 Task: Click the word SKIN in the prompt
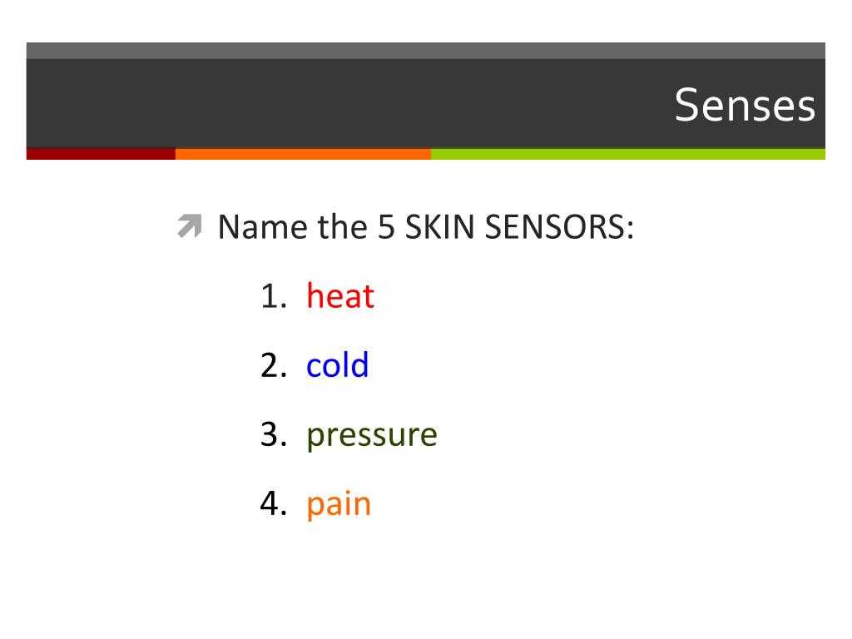click(x=440, y=226)
